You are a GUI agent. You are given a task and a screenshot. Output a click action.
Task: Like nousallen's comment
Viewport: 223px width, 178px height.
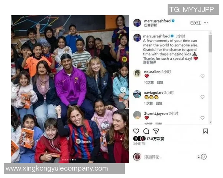coord(203,76)
